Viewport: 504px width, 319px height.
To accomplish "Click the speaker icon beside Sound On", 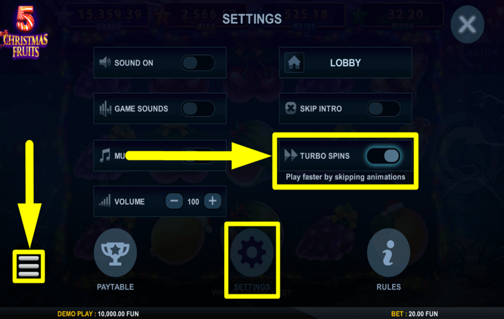I will pos(105,62).
